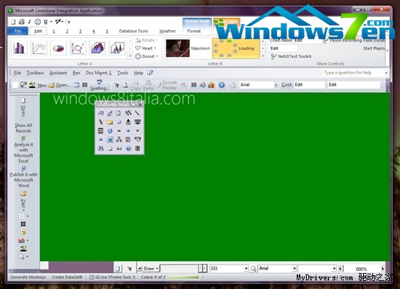Screen dimensions: 400x289
Task: Select the scatter curve chart icon
Action: coord(78,48)
